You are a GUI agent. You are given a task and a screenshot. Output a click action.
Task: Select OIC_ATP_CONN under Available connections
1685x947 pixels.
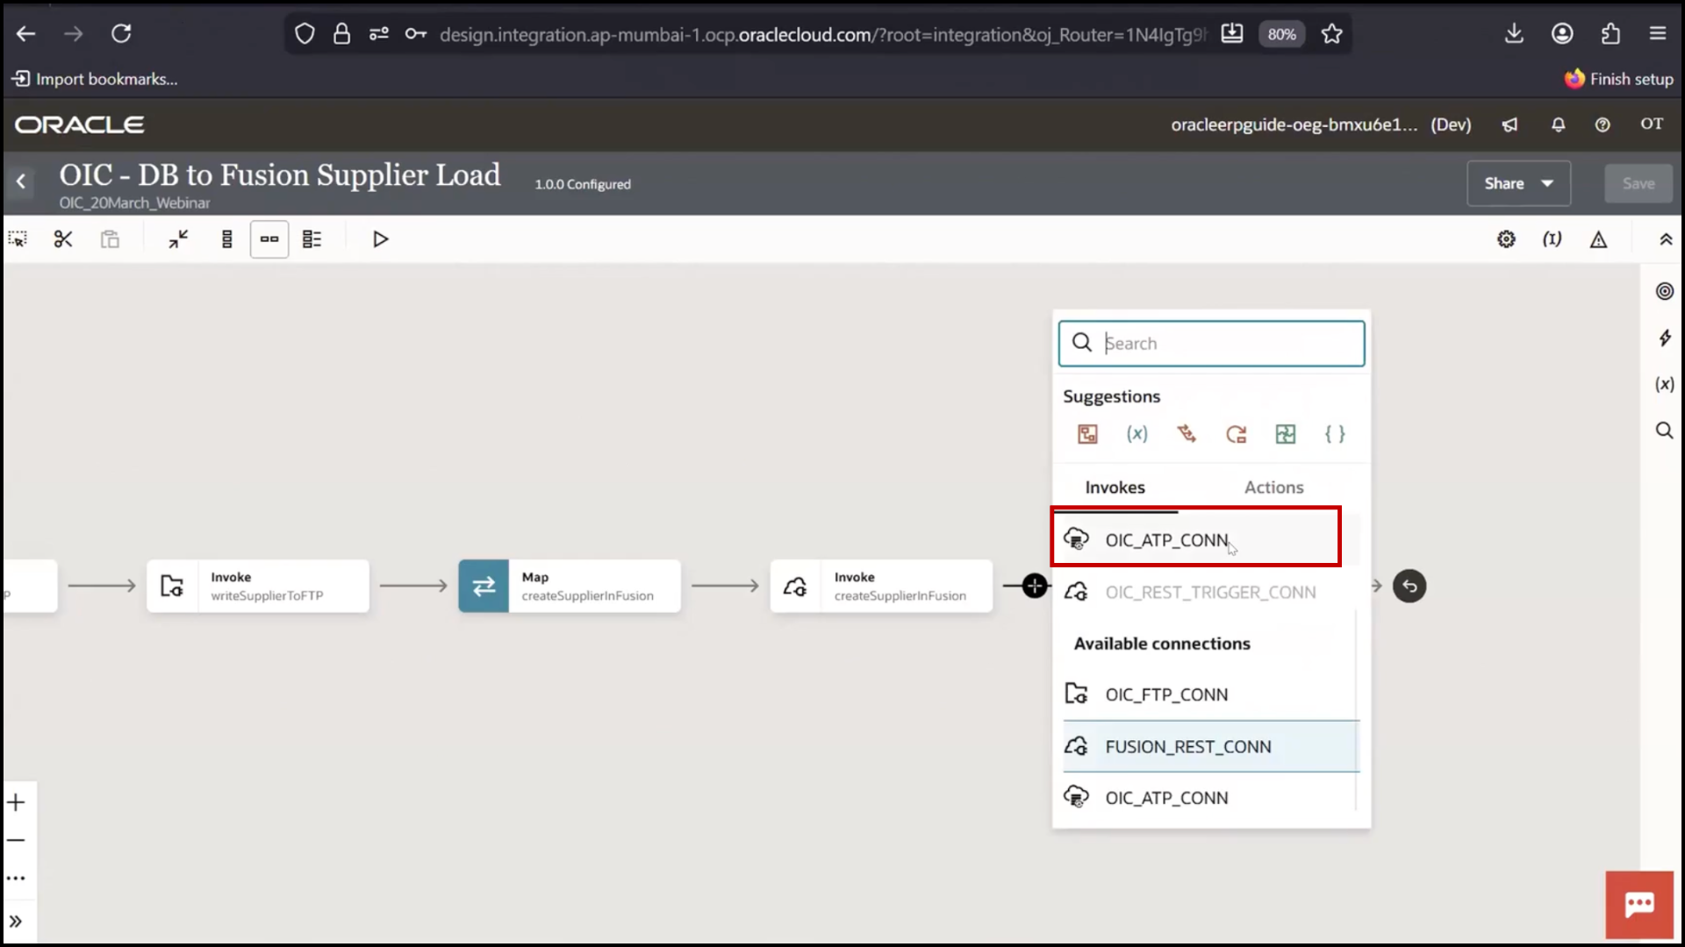pos(1209,798)
